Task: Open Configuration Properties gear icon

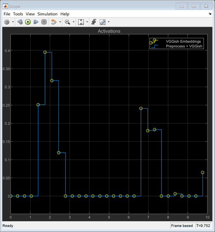Action: click(7, 22)
